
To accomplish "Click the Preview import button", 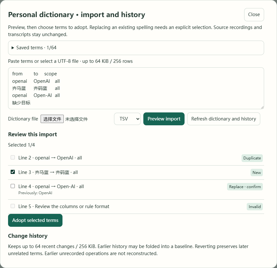I will 164,119.
